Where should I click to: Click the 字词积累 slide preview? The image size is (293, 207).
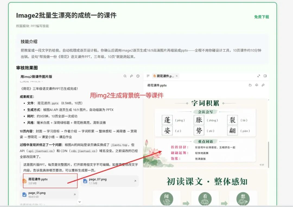tap(206, 133)
